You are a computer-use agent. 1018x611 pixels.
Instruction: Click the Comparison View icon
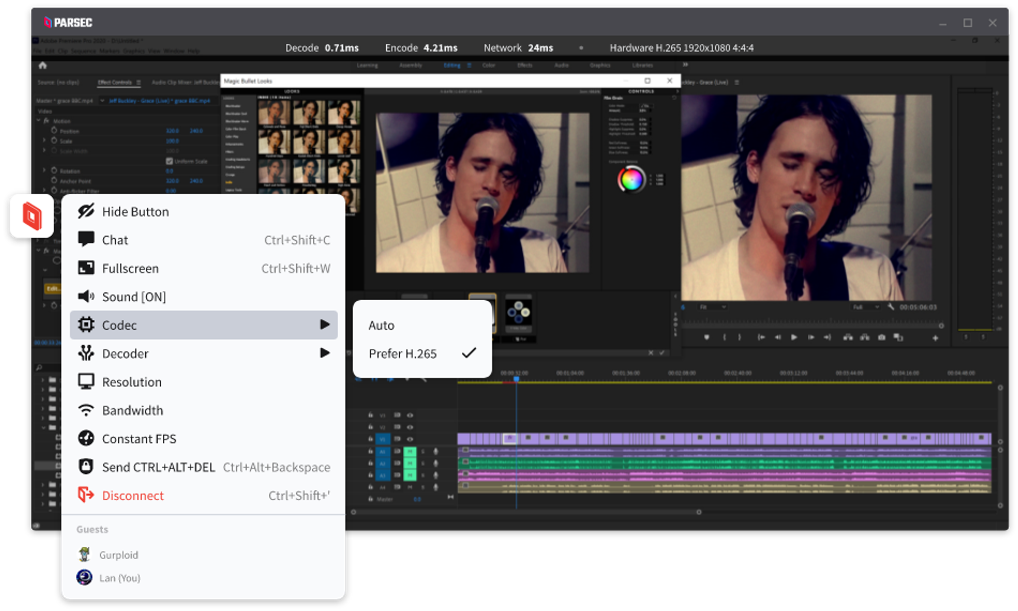(898, 337)
